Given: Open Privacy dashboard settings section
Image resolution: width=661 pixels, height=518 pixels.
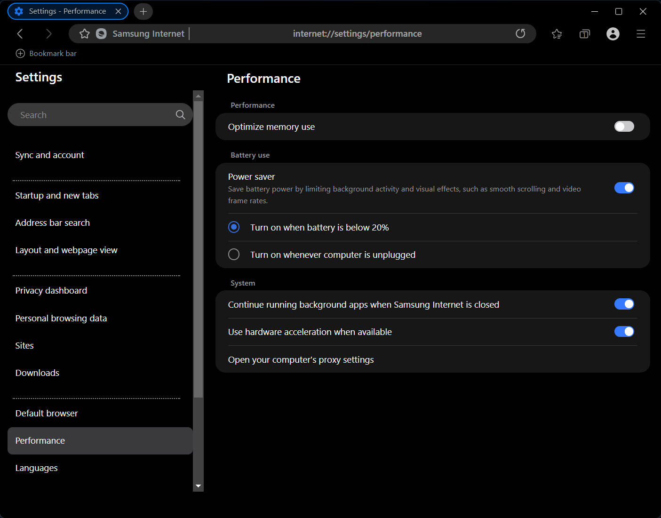Looking at the screenshot, I should point(51,291).
